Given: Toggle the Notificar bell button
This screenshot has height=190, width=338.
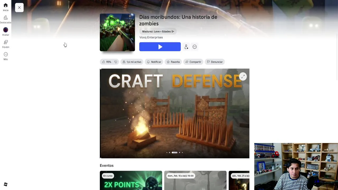Looking at the screenshot, I should (154, 62).
